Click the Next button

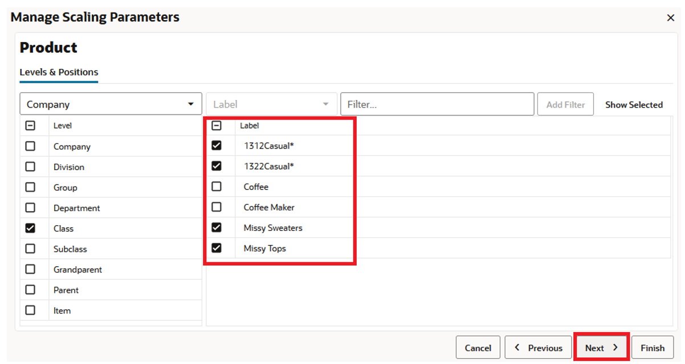tap(600, 347)
